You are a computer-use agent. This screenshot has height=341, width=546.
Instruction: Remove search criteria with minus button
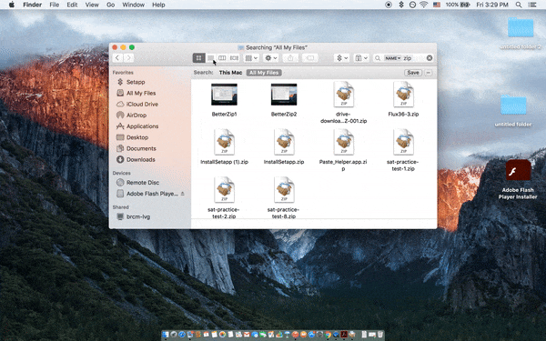429,73
